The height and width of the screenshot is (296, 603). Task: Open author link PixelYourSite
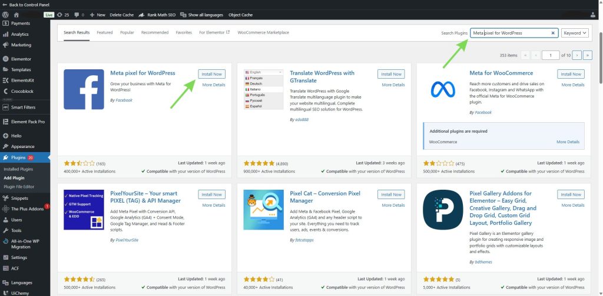pyautogui.click(x=127, y=240)
